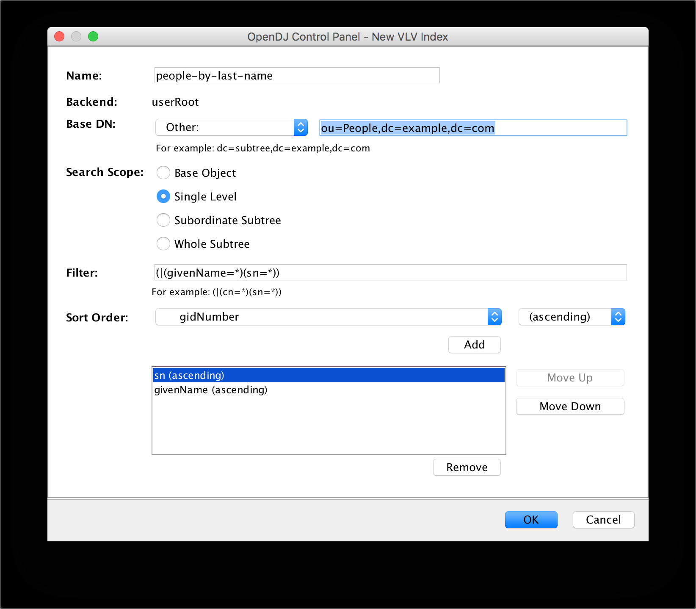Click the green zoom window button
Image resolution: width=696 pixels, height=609 pixels.
93,37
